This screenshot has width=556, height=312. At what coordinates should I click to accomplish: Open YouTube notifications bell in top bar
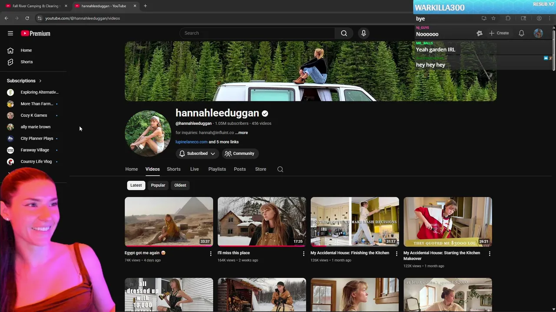521,33
